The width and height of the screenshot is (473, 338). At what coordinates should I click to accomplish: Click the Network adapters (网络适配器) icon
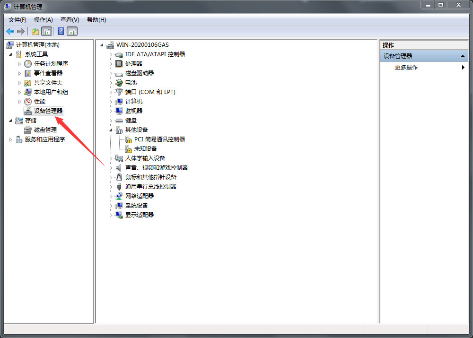[x=119, y=196]
